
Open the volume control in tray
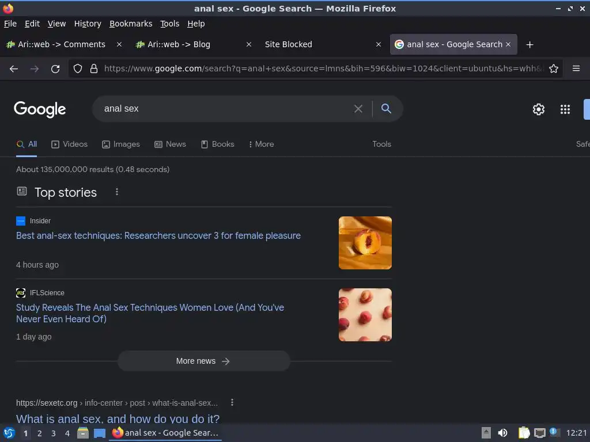(x=502, y=433)
